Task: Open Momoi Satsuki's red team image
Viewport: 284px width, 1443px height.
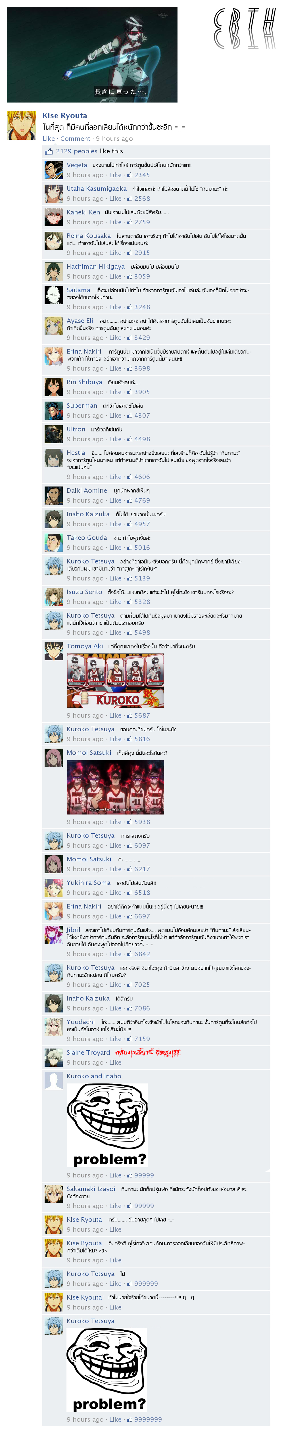Action: (x=115, y=786)
